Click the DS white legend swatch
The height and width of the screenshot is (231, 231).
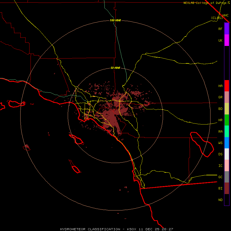pos(227,154)
